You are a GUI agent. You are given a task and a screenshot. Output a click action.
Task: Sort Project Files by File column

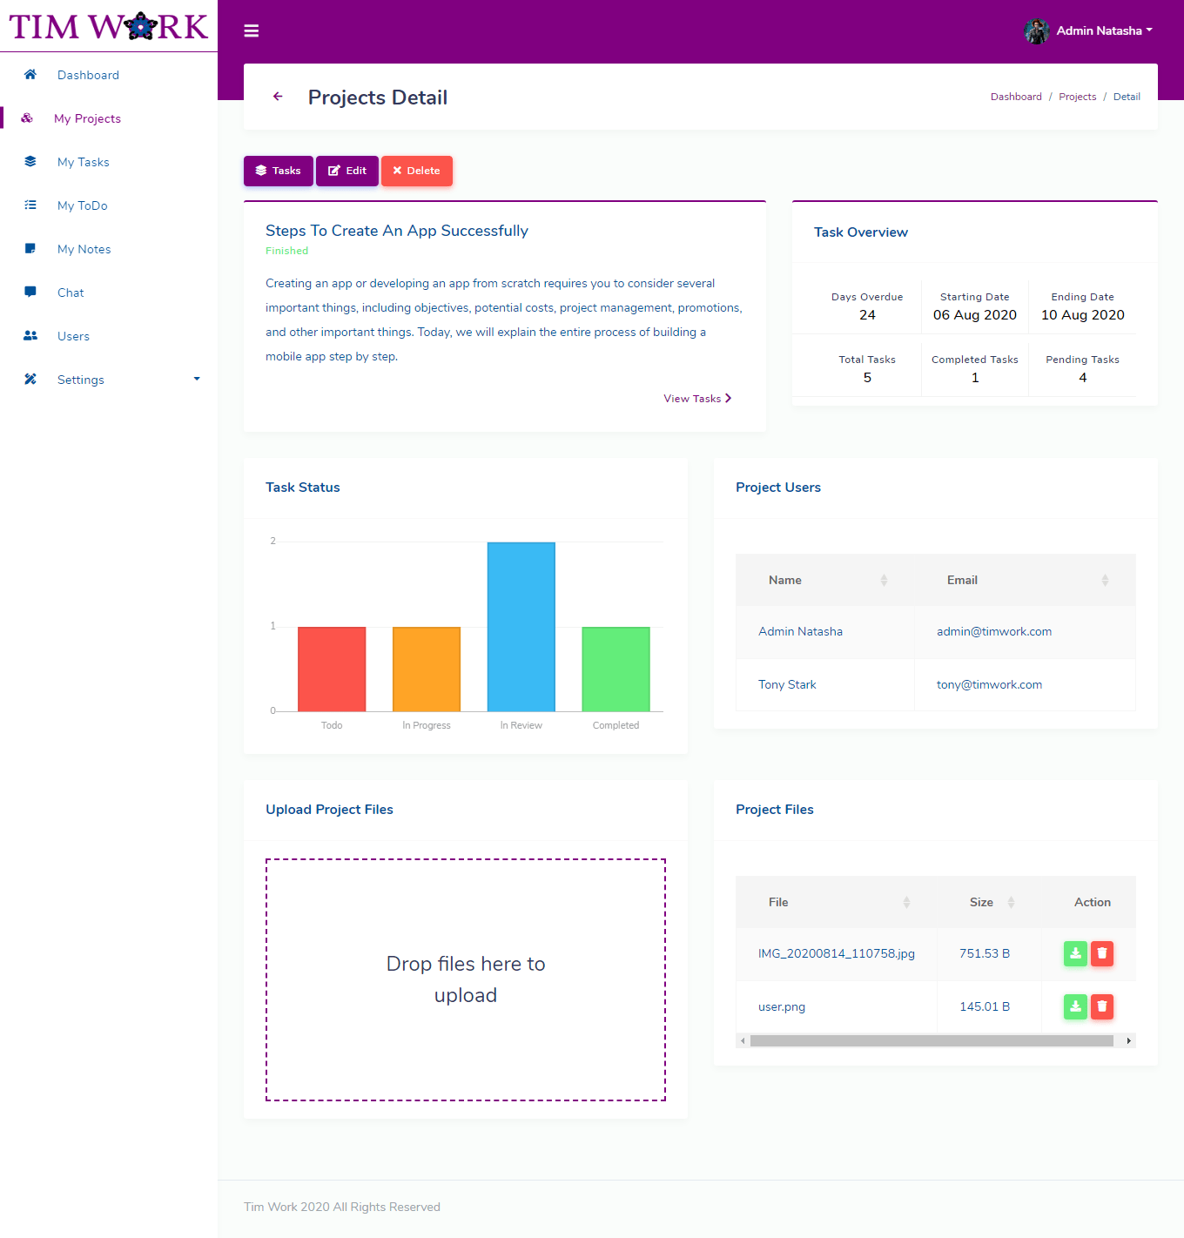point(837,902)
